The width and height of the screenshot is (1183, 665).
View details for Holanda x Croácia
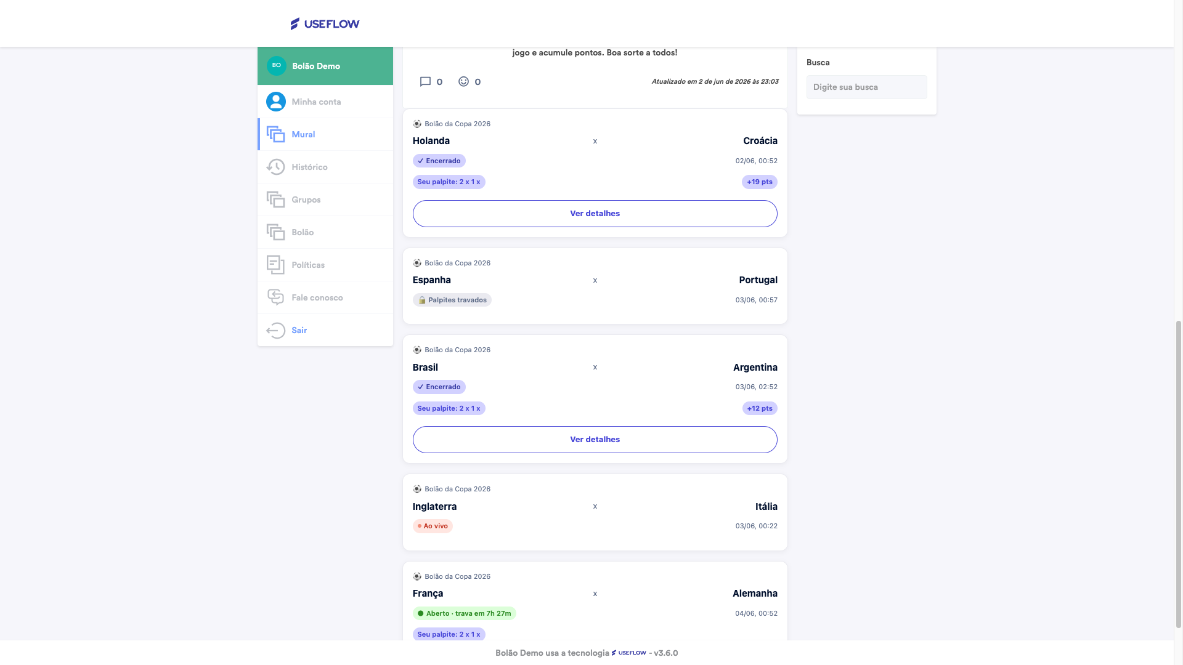[595, 214]
